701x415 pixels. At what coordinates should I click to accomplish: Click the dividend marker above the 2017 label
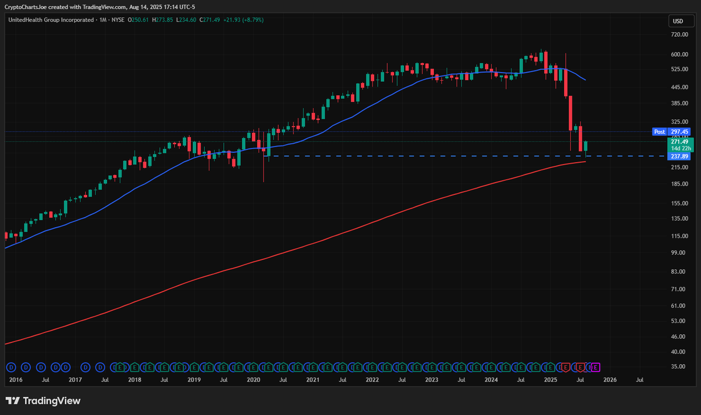[65, 368]
